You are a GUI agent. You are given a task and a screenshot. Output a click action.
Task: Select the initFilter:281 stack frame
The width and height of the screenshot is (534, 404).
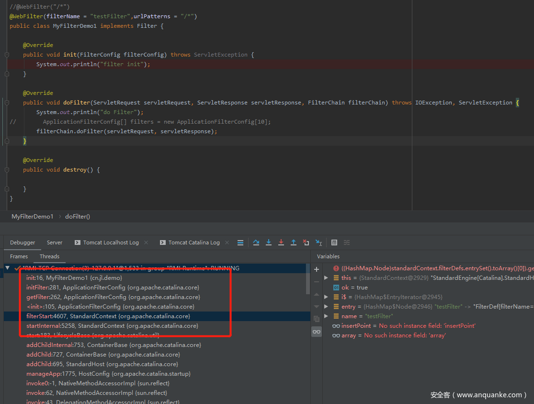pos(113,288)
